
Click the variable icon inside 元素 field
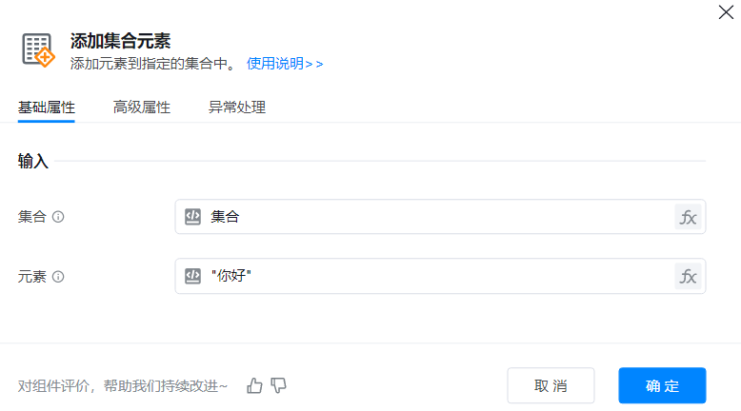click(192, 277)
